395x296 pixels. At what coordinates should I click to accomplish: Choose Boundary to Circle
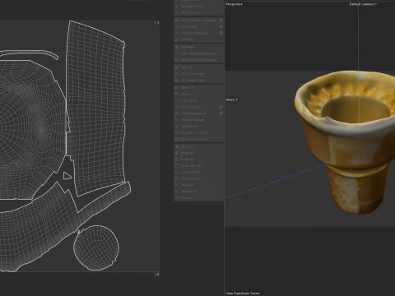coord(198,132)
